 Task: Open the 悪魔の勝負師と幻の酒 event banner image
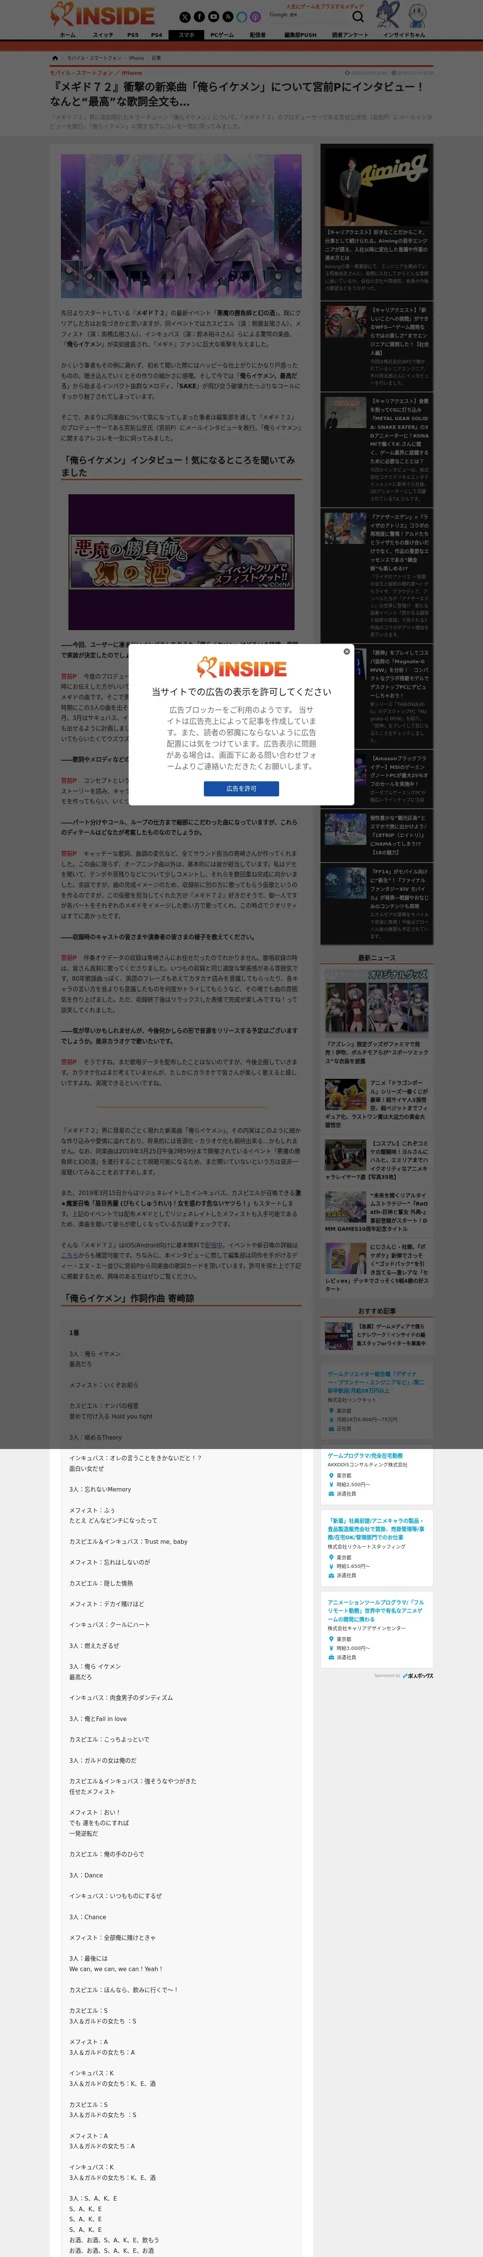[181, 562]
